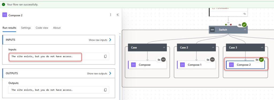
Task: Select the Compose 1 action card
Action: 196,65
